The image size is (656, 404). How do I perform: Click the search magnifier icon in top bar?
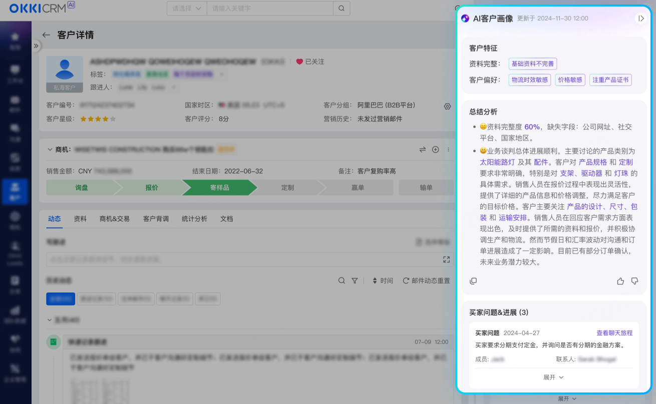341,8
